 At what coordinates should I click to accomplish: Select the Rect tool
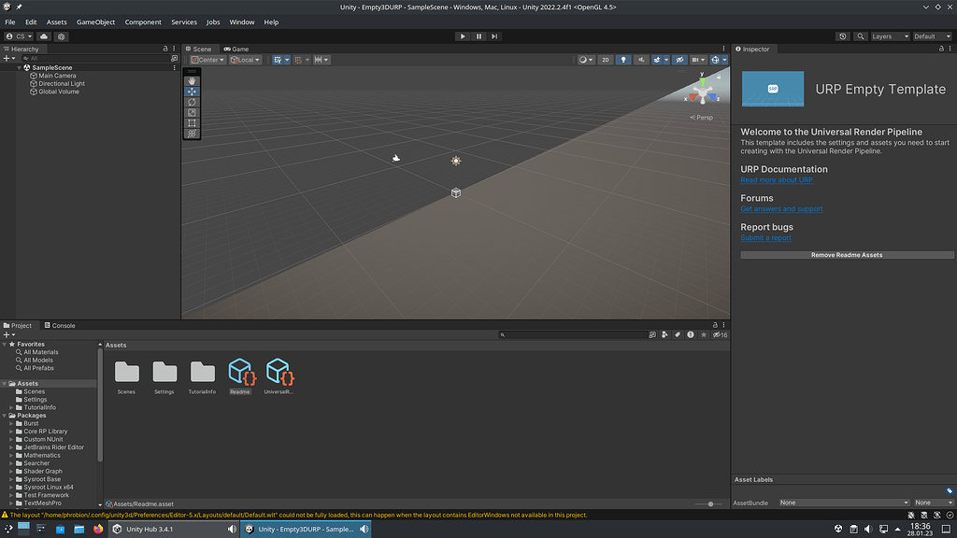click(x=191, y=121)
